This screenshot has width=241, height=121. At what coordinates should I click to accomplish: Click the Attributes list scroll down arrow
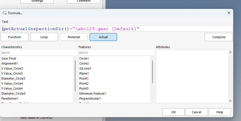coord(230,101)
